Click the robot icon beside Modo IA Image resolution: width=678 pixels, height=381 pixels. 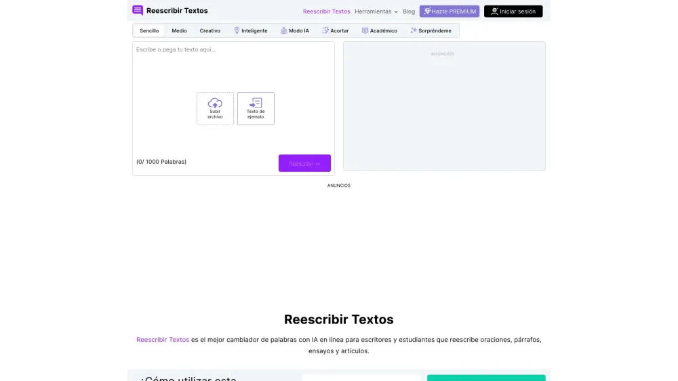283,30
